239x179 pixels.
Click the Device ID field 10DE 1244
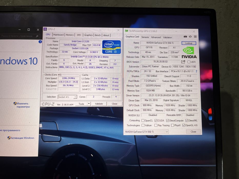click(184, 66)
